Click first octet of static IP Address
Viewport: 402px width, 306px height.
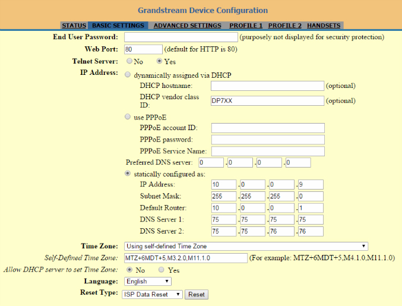click(x=224, y=184)
